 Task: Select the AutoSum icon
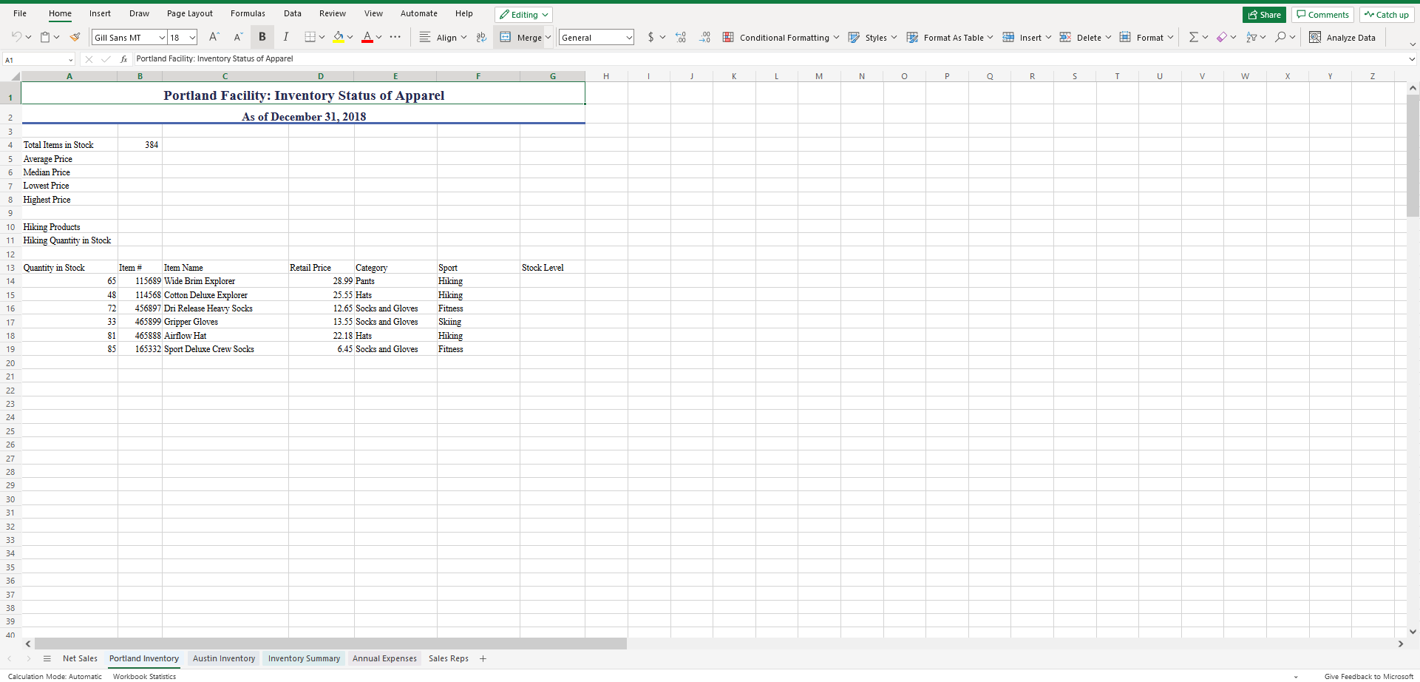[1193, 37]
